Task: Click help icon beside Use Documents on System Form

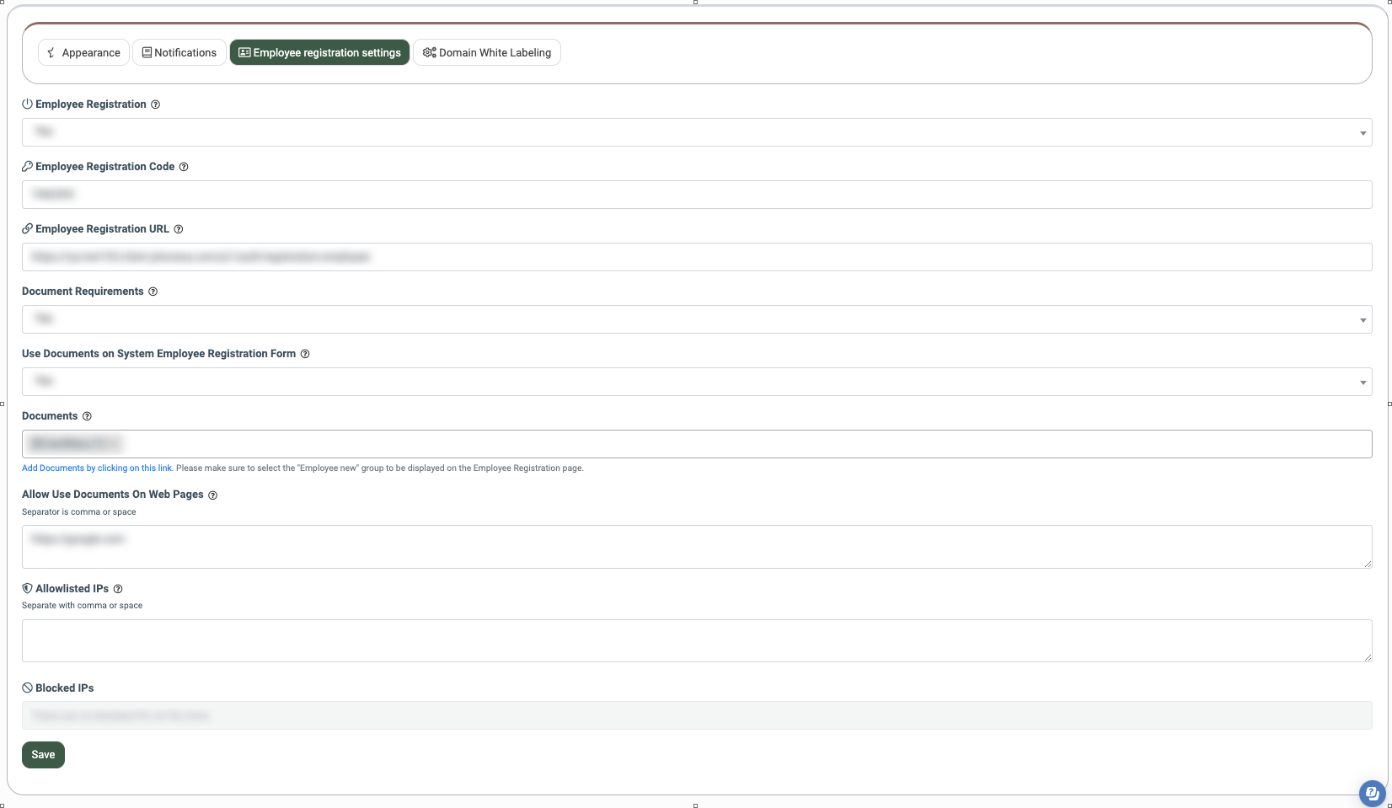Action: [x=305, y=354]
